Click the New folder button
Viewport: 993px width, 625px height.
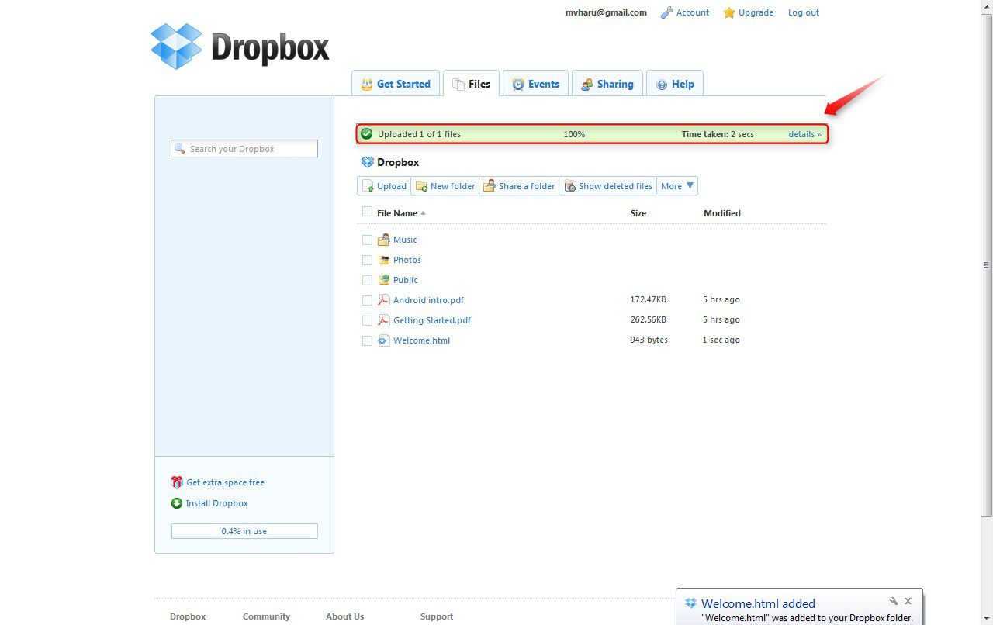[x=445, y=186]
